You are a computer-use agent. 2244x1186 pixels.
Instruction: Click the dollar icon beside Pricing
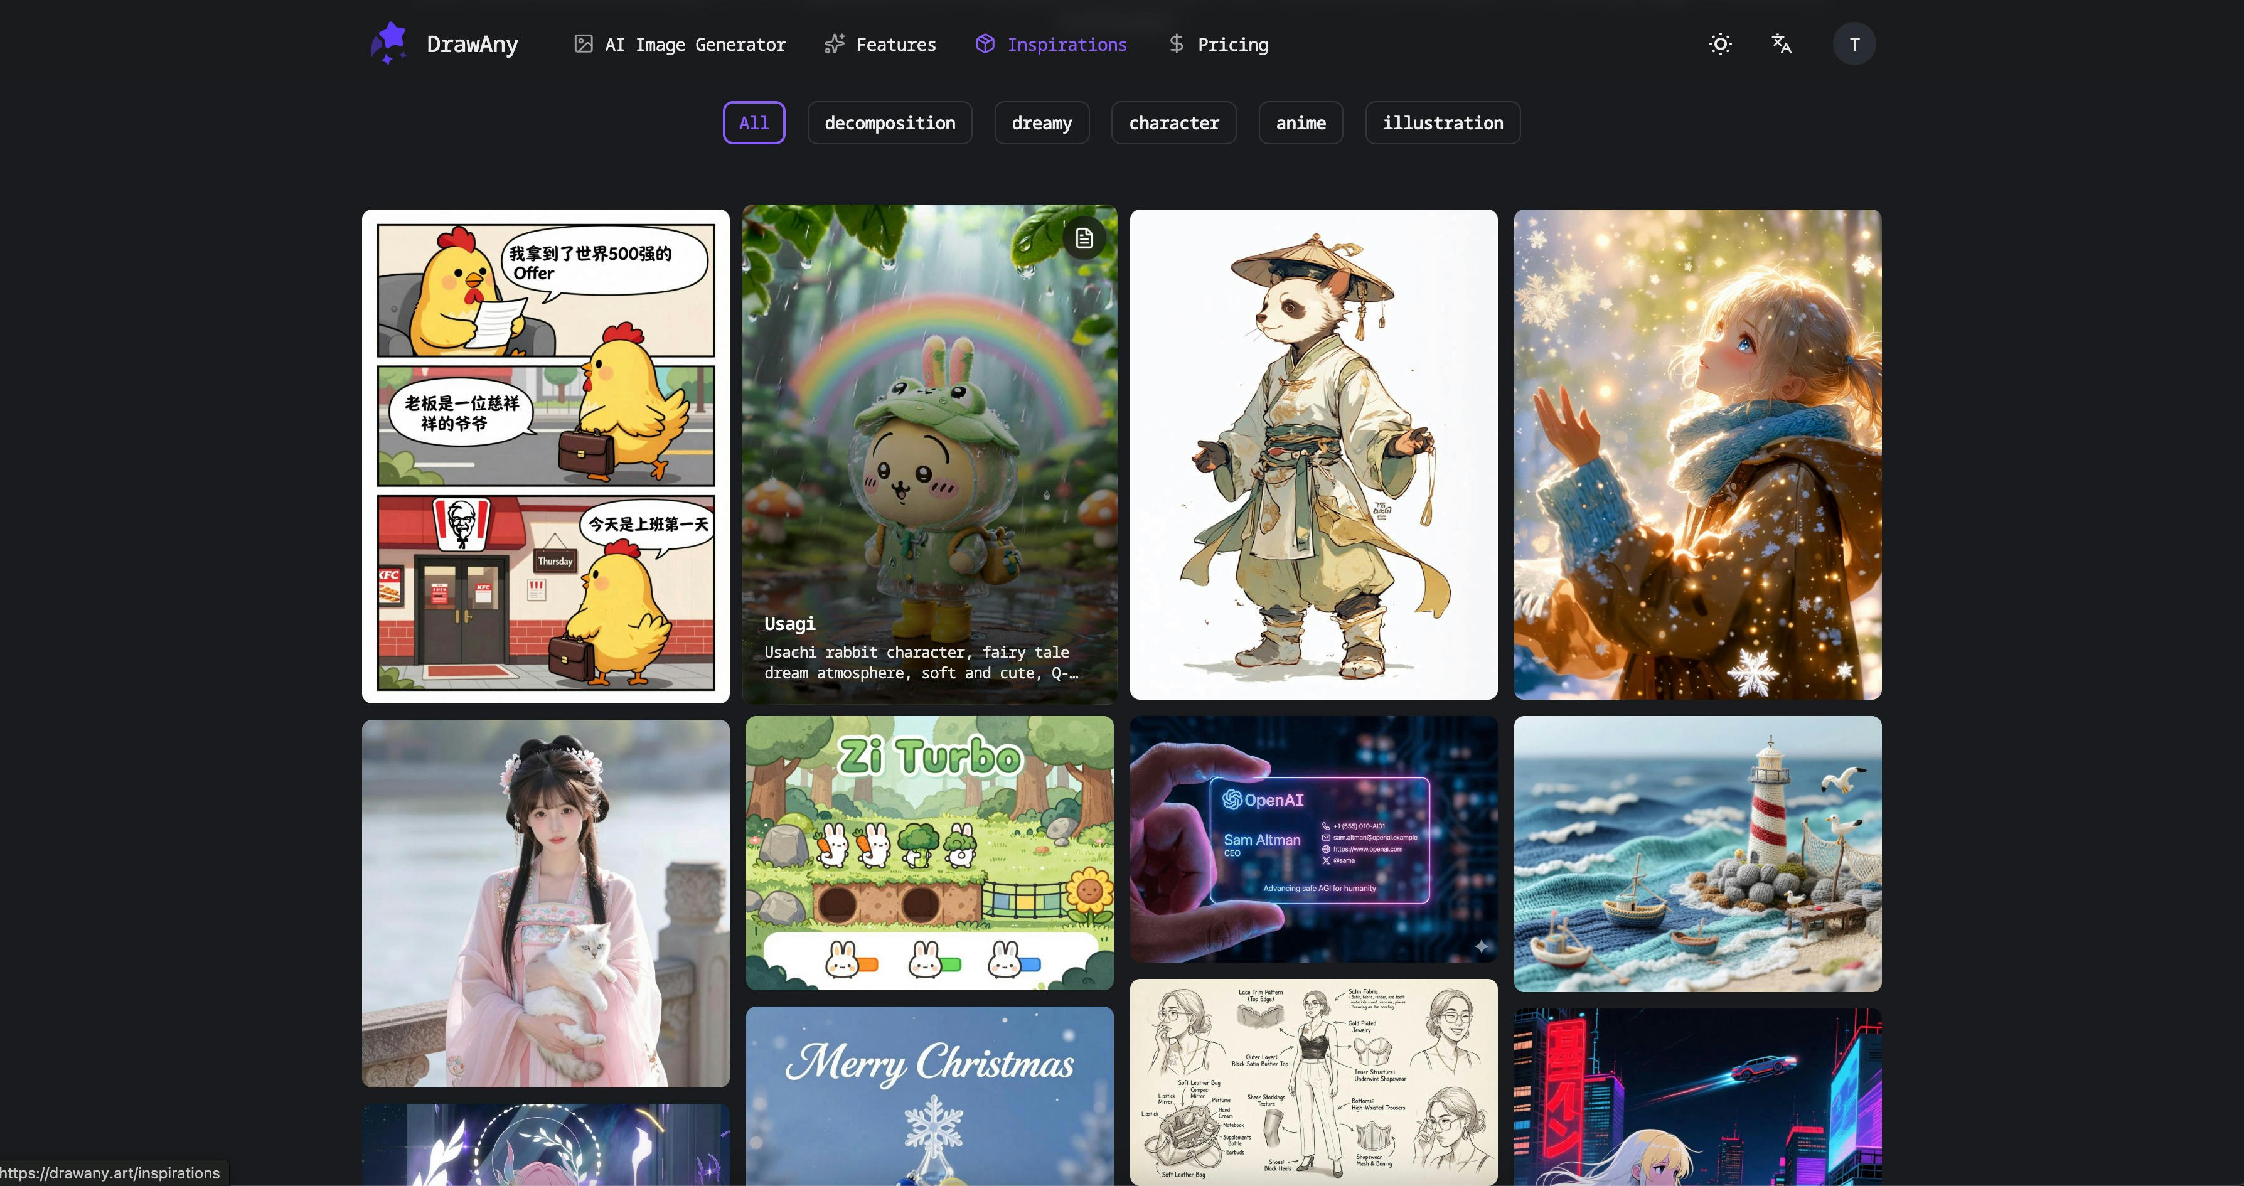click(x=1175, y=43)
